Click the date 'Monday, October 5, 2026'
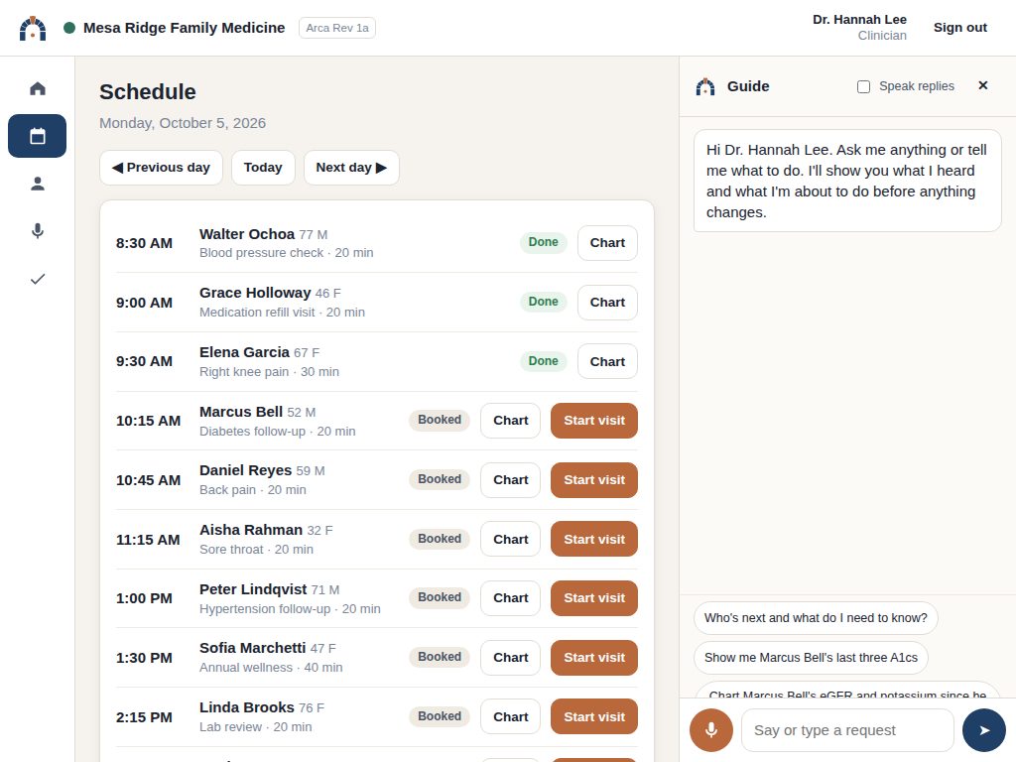 pos(183,123)
